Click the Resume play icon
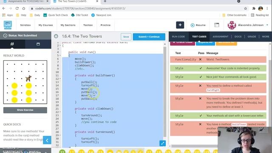 pos(193,25)
